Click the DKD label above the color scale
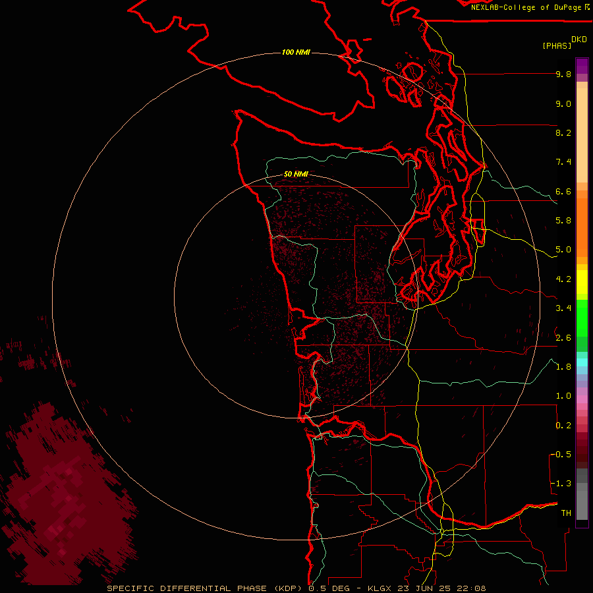Screen dimensions: 593x593 (x=579, y=40)
